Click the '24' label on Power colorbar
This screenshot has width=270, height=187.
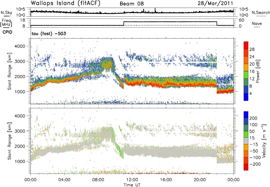click(252, 57)
